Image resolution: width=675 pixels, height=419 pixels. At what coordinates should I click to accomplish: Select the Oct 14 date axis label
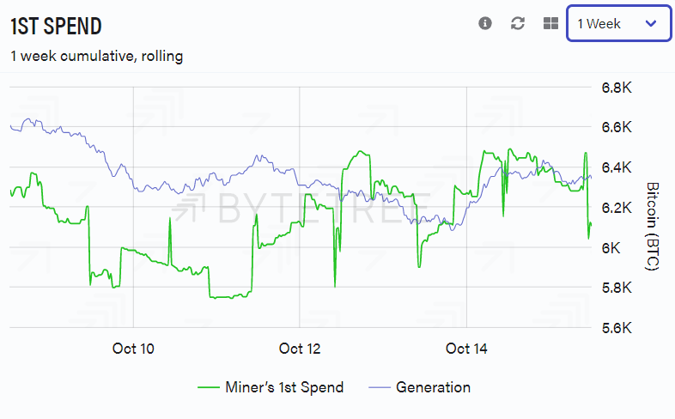466,349
